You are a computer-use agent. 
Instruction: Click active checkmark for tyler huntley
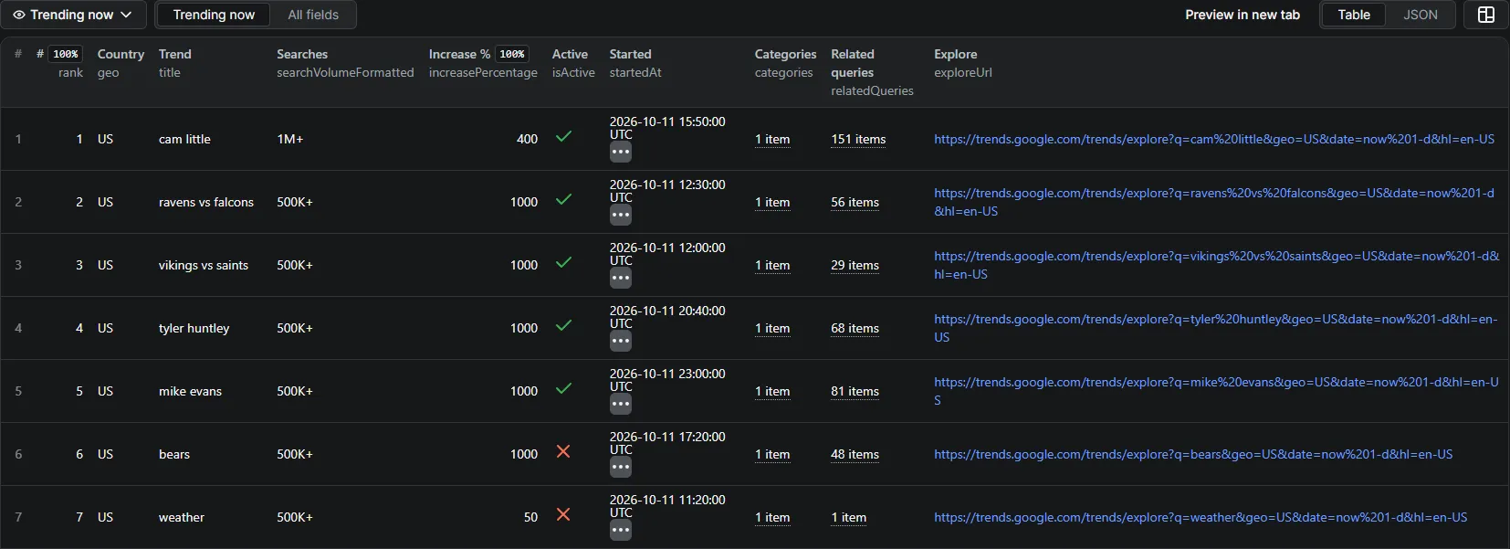tap(563, 326)
